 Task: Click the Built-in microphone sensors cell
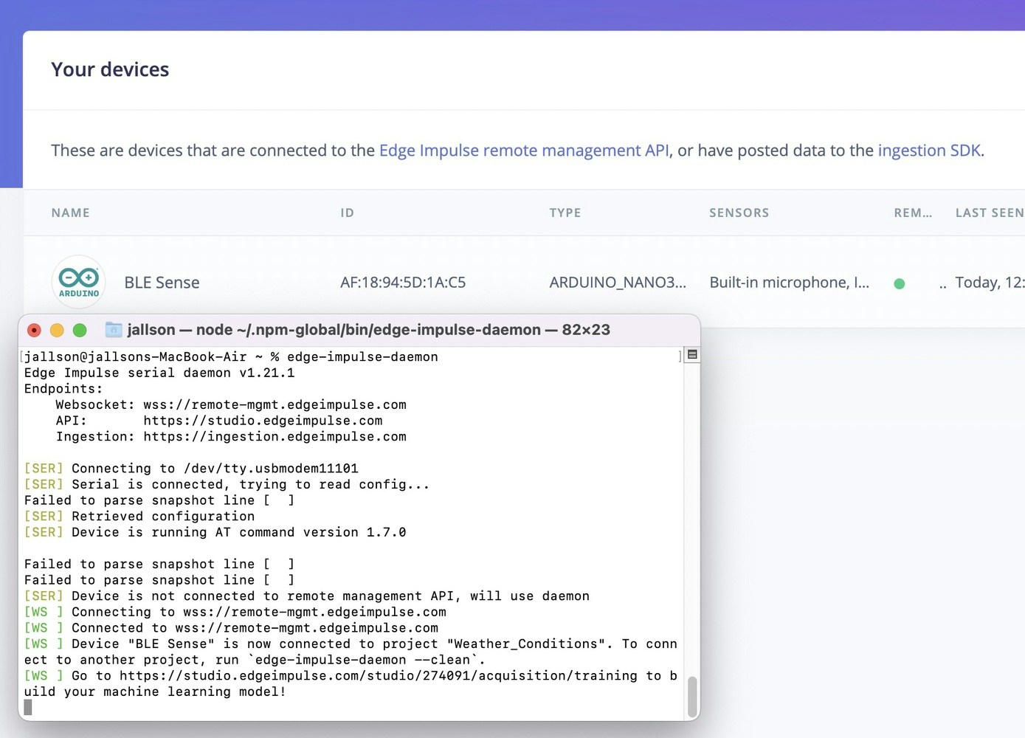pos(790,283)
